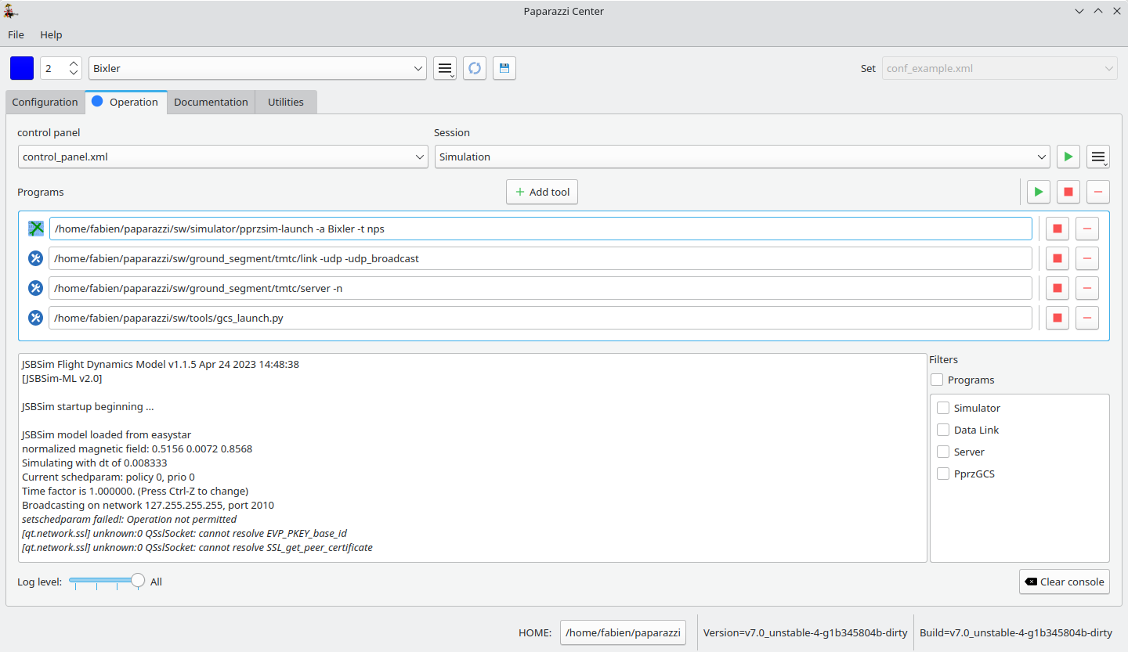Remove all programs with the top minus button
This screenshot has width=1128, height=652.
pos(1098,192)
